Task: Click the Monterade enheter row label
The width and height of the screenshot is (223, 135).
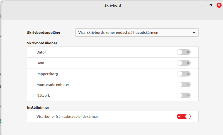Action: (x=53, y=85)
